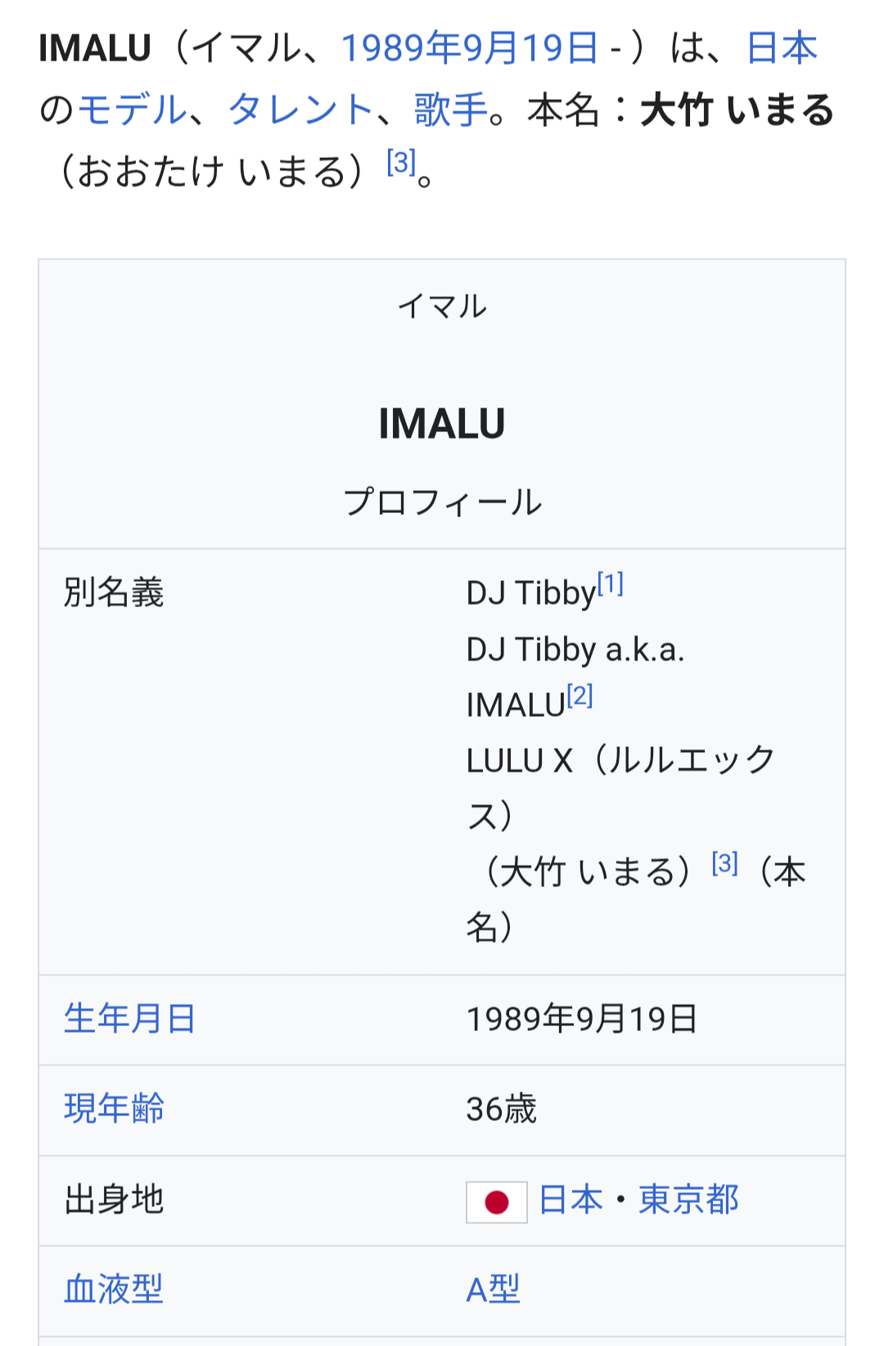Open the 歌手 link
This screenshot has width=884, height=1346.
tap(450, 110)
